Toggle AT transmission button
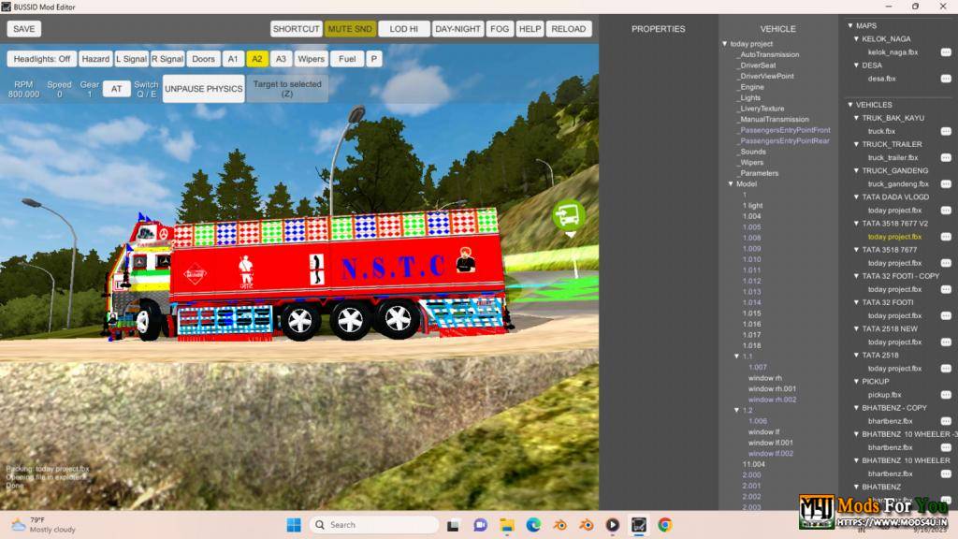958x539 pixels. click(116, 89)
